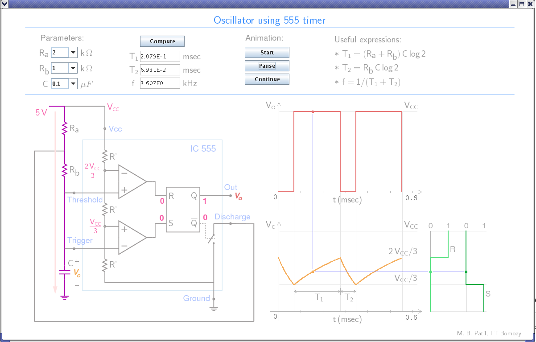Click the 'Discharge' pin label
The image size is (536, 342).
coord(232,217)
